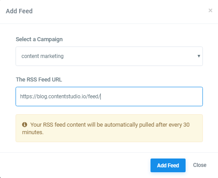Focus the RSS Feed URL input field

click(x=109, y=97)
